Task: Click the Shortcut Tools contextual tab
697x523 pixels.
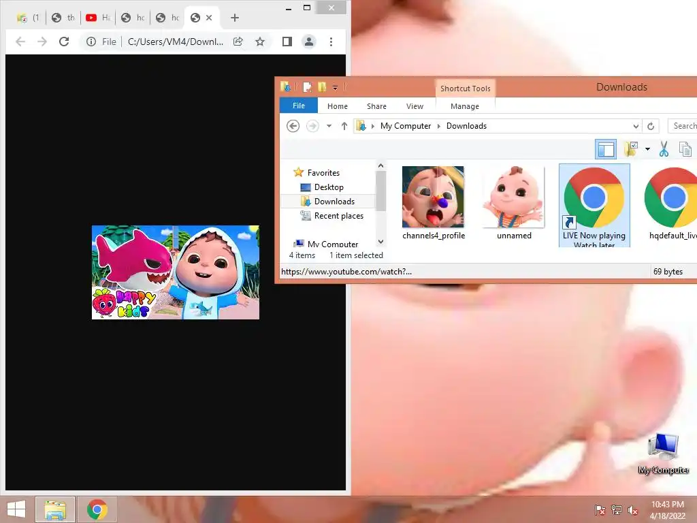Action: [x=465, y=89]
